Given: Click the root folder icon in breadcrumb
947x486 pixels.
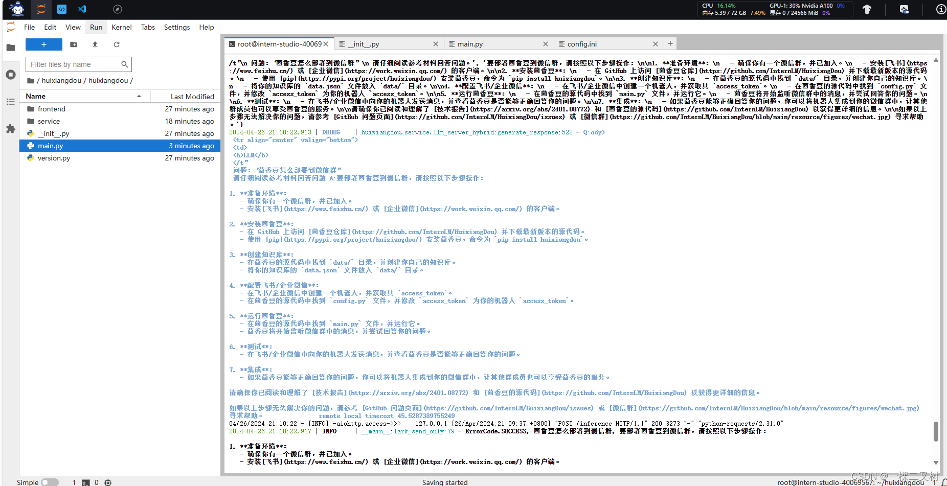Looking at the screenshot, I should coord(31,80).
